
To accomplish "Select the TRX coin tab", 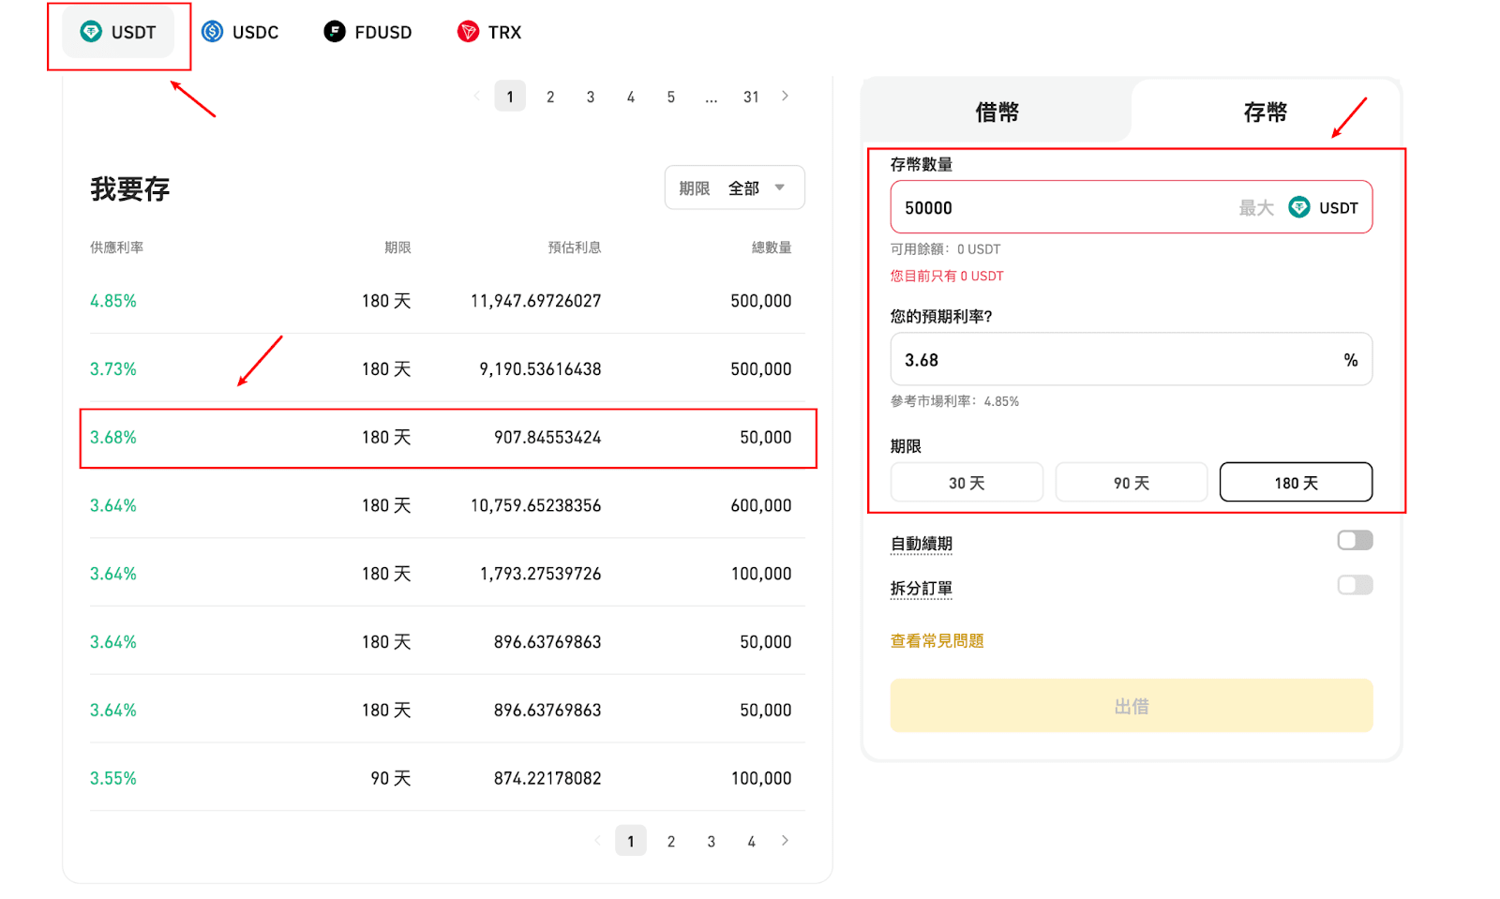I will (x=489, y=33).
